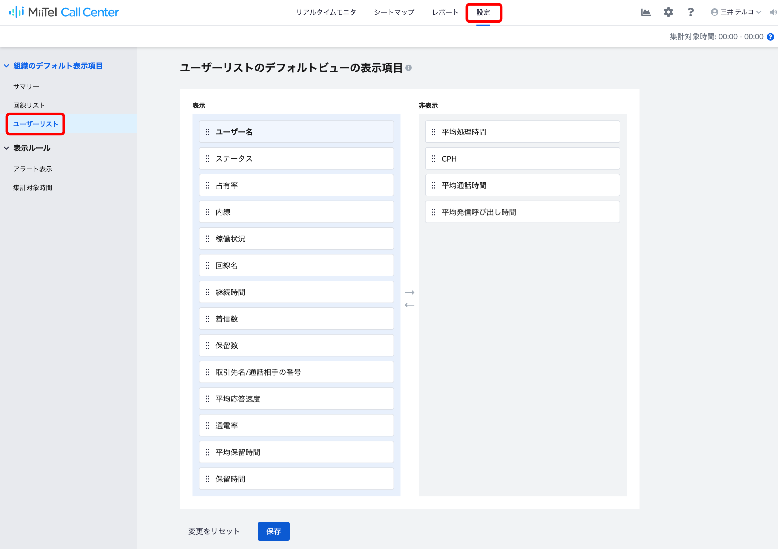Grab the drag handle of CPH

coord(433,159)
